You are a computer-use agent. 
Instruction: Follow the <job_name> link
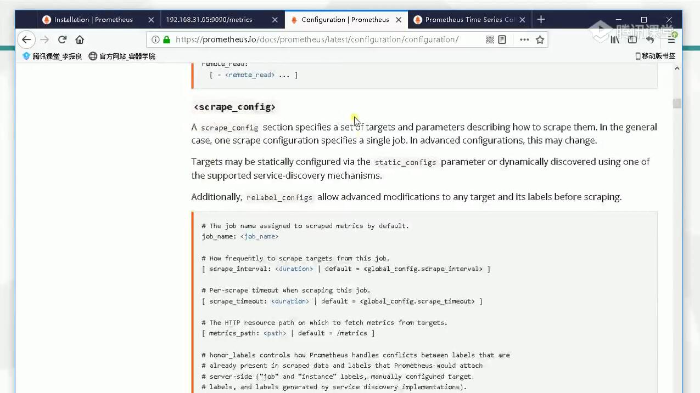[x=259, y=236]
